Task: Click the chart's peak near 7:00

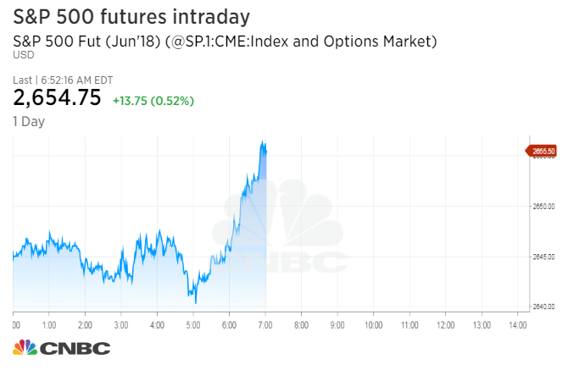Action: point(264,142)
